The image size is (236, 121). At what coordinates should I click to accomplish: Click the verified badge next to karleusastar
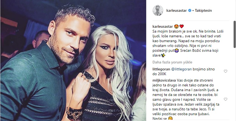tap(190, 10)
